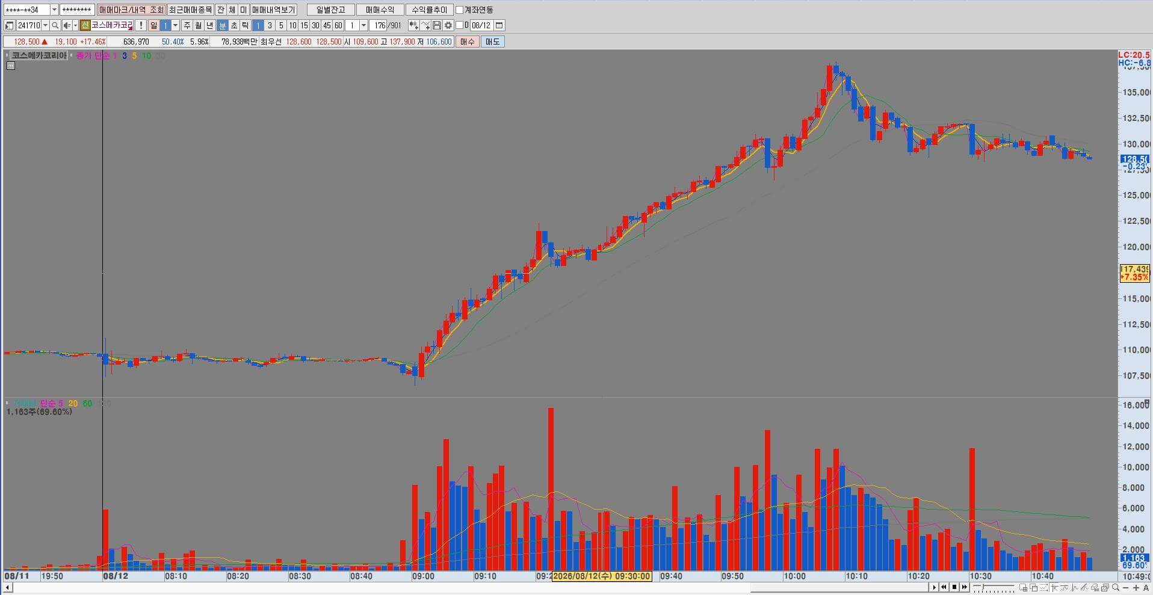This screenshot has width=1153, height=595.
Task: Click the 'A' auto-fit icon at bottom right
Action: 1146,588
